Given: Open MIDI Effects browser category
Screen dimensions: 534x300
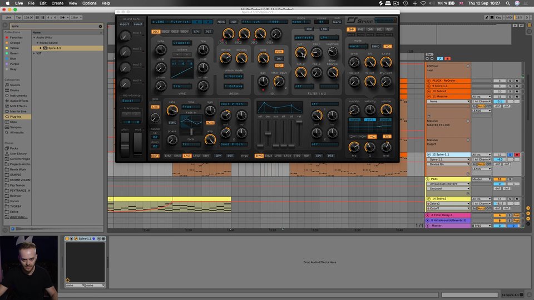Looking at the screenshot, I should (x=18, y=106).
